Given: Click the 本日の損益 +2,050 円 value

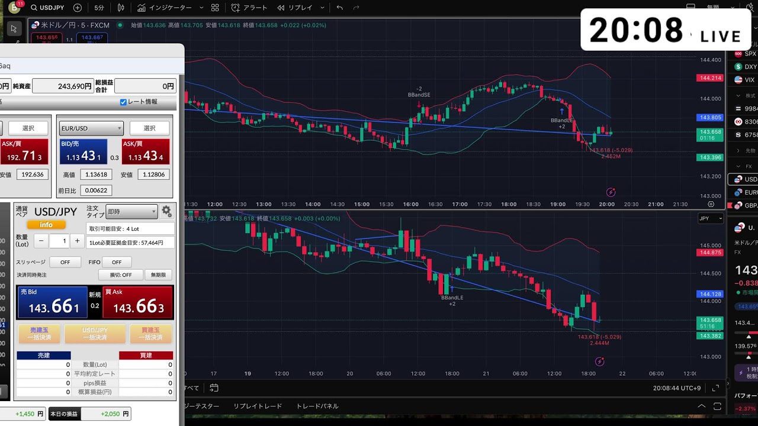Looking at the screenshot, I should (105, 414).
